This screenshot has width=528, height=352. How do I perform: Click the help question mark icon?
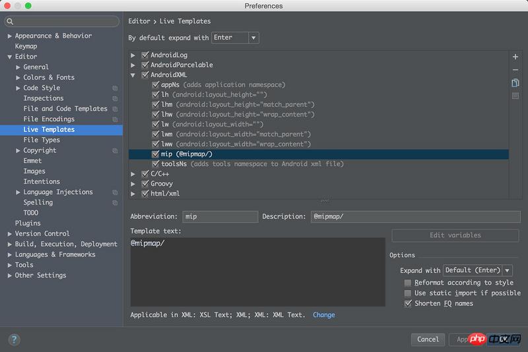click(x=14, y=339)
